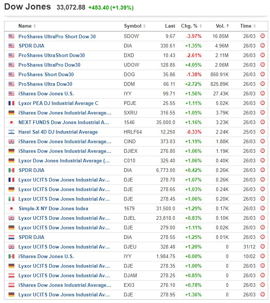
Task: Sort the table by Time column
Action: [248, 26]
